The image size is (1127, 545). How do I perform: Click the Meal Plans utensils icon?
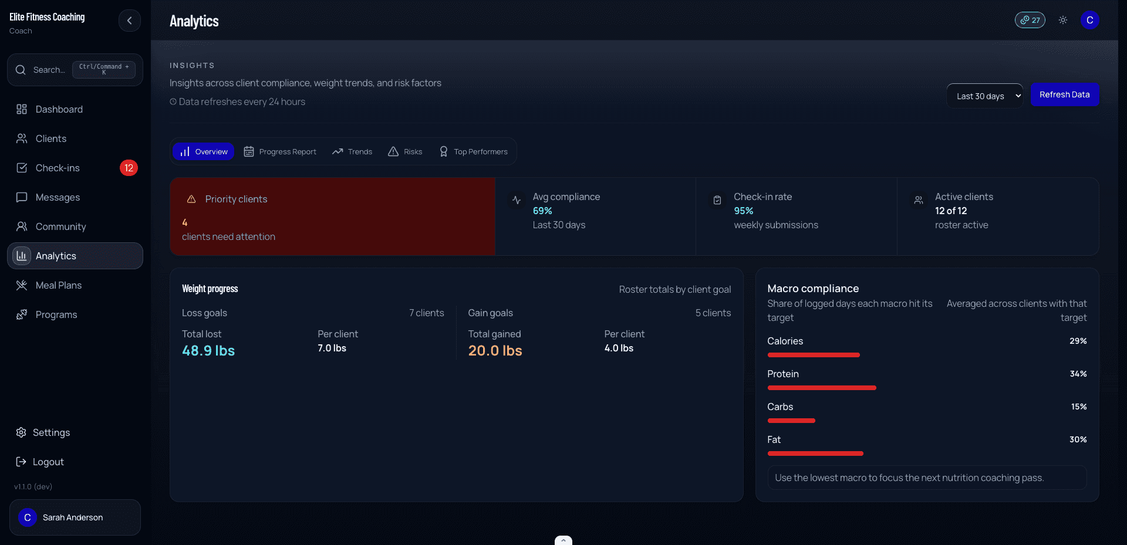coord(22,285)
